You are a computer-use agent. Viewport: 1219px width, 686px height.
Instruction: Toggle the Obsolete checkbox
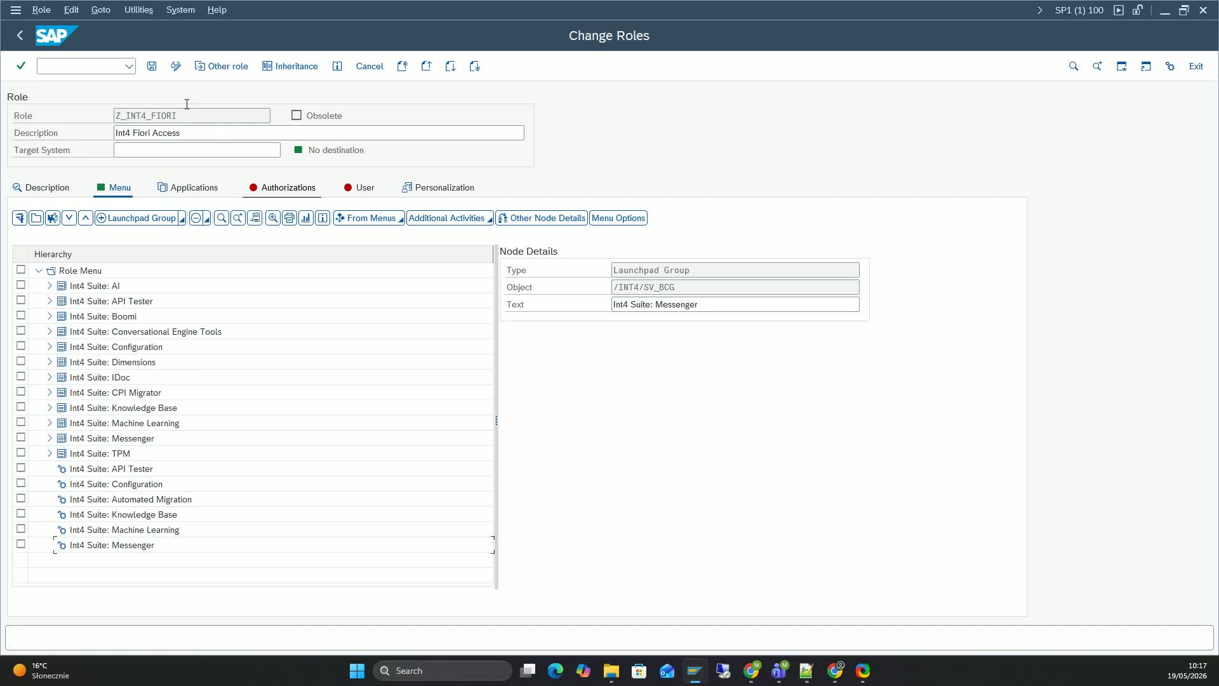pos(296,115)
